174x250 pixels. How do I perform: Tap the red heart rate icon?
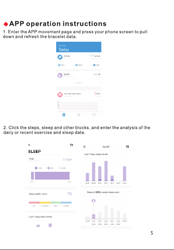pyautogui.click(x=60, y=94)
